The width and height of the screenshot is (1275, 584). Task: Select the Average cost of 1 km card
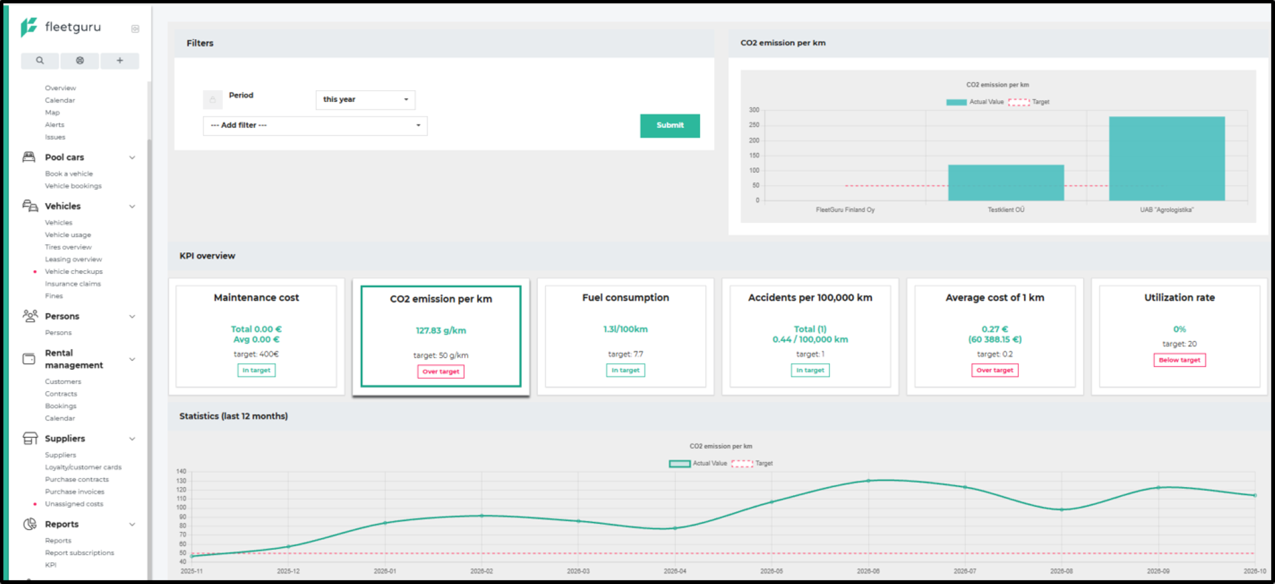point(994,336)
